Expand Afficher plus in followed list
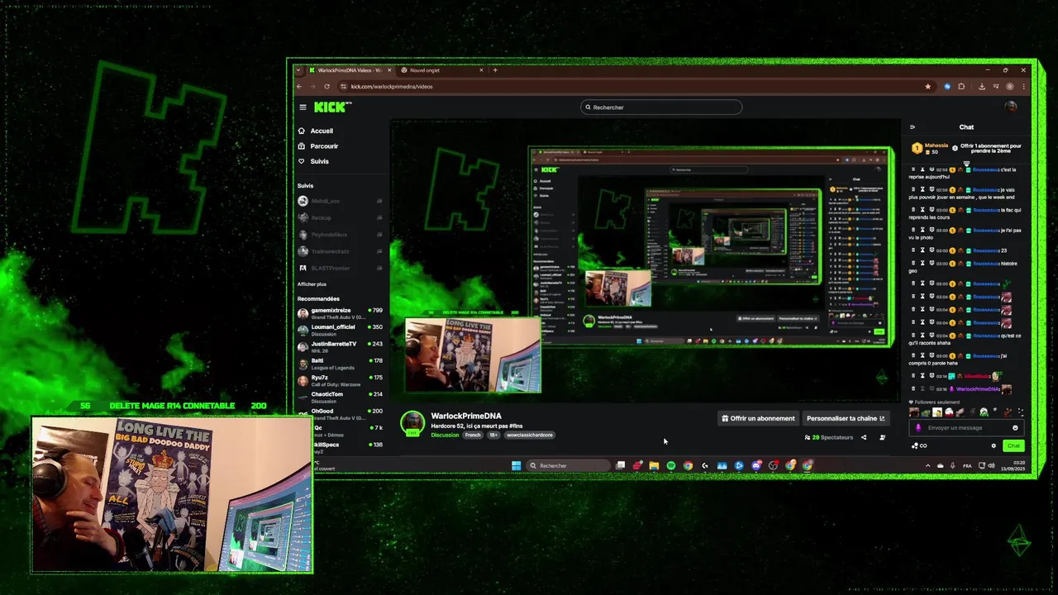The image size is (1058, 595). pyautogui.click(x=312, y=284)
